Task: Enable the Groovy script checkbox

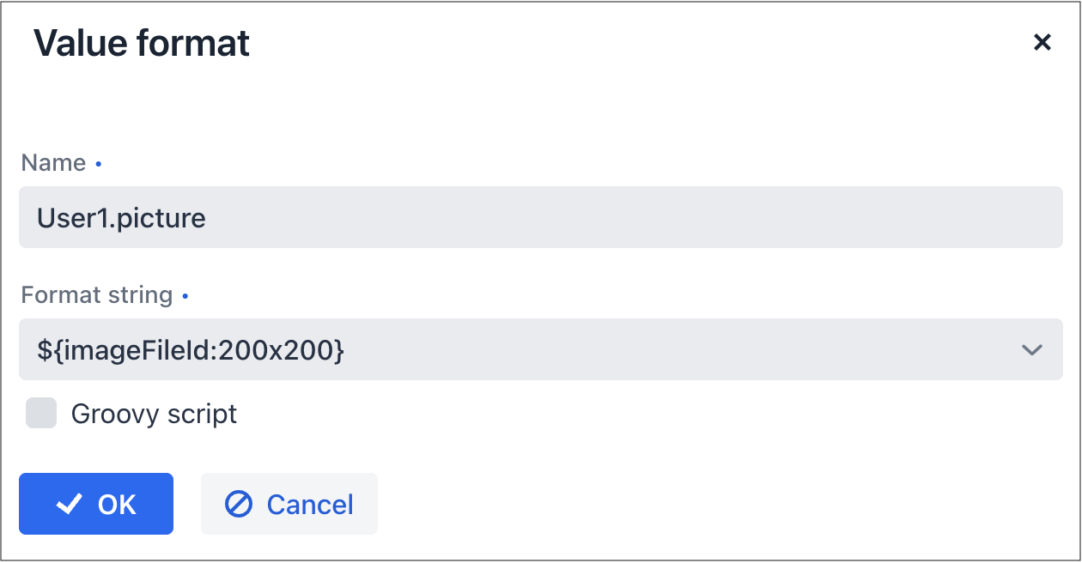Action: 41,414
